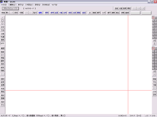Select the 距離 distance tool

pos(2,98)
